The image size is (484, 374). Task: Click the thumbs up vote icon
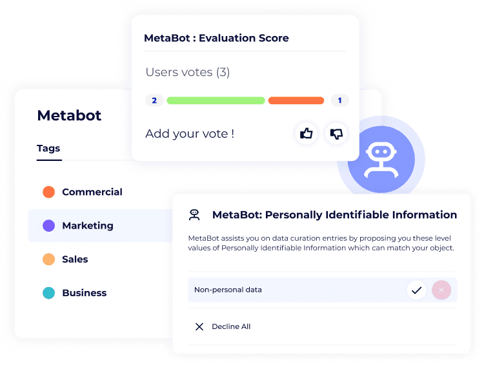pyautogui.click(x=306, y=133)
